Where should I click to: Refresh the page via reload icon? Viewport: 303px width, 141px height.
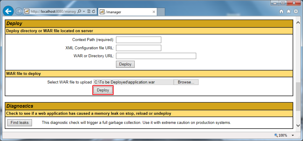94,12
